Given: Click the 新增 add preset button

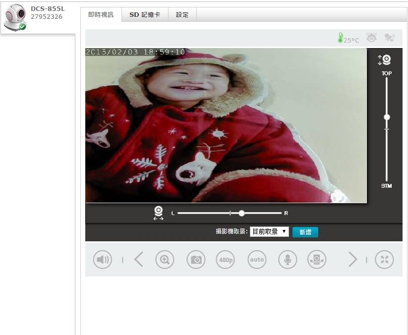Looking at the screenshot, I should (305, 232).
